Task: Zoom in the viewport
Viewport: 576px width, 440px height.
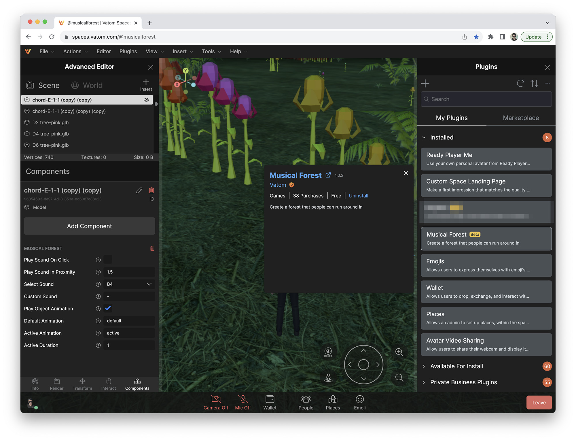Action: coord(399,352)
